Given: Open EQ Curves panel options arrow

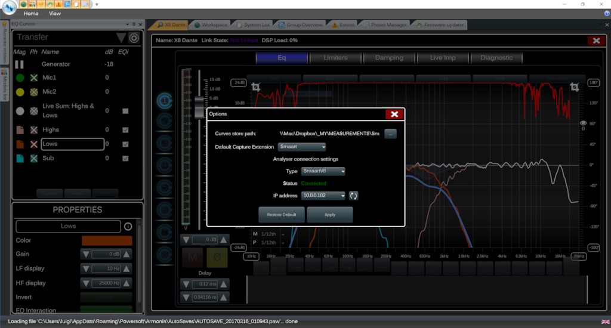Looking at the screenshot, I should (128, 24).
